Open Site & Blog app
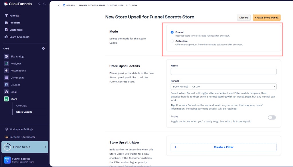 coord(17,57)
